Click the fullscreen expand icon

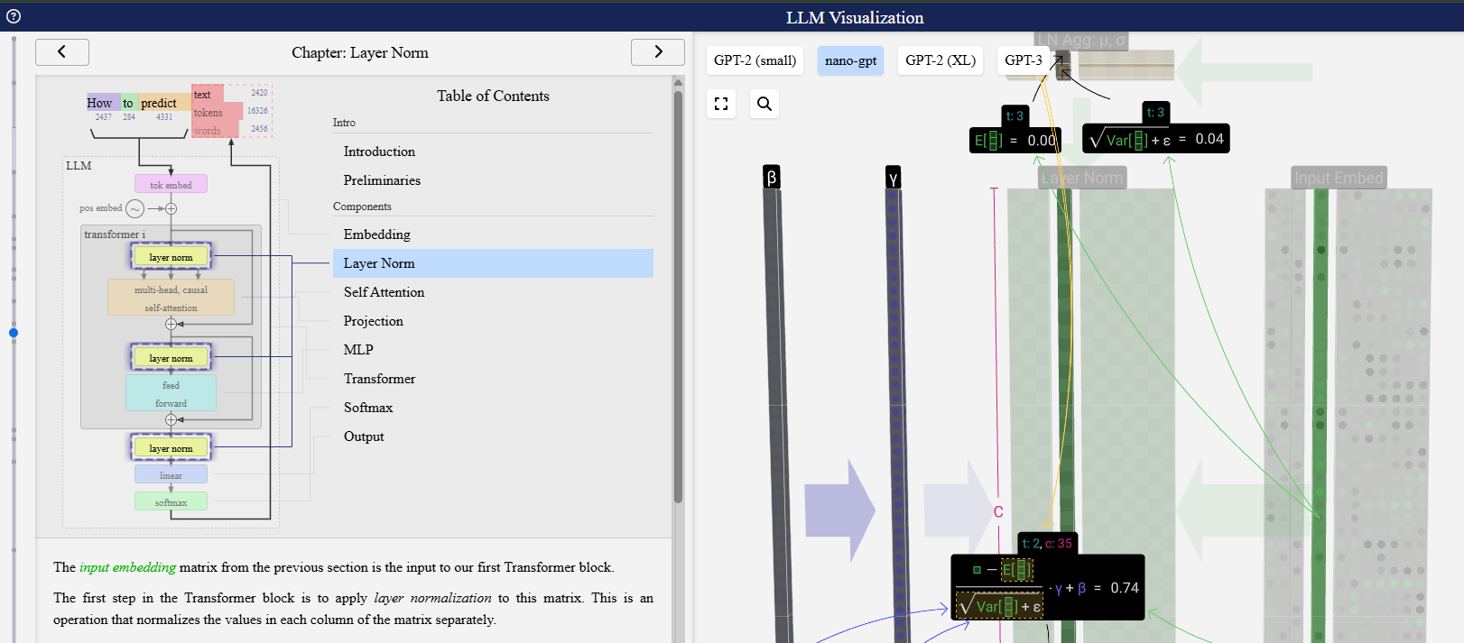coord(721,104)
